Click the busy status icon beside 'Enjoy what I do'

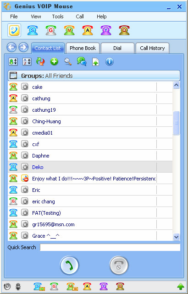click(25, 179)
